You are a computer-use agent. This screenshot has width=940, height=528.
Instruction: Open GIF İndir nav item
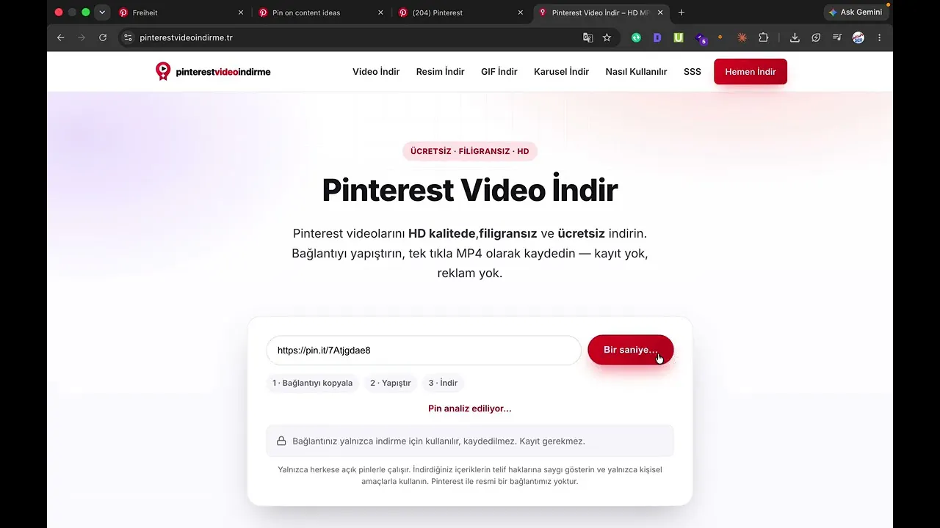pos(499,72)
